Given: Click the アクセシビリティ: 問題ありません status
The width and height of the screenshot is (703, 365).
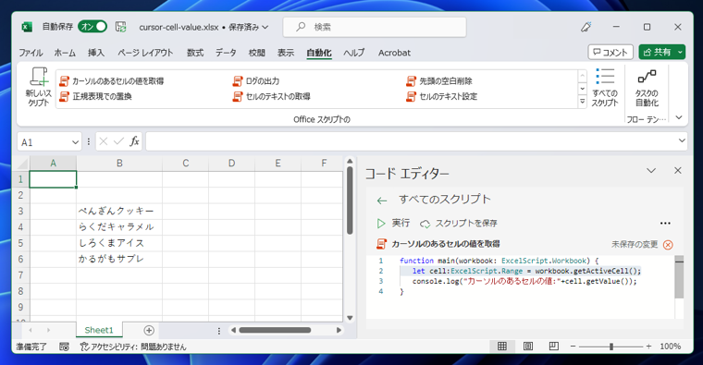Looking at the screenshot, I should (132, 347).
